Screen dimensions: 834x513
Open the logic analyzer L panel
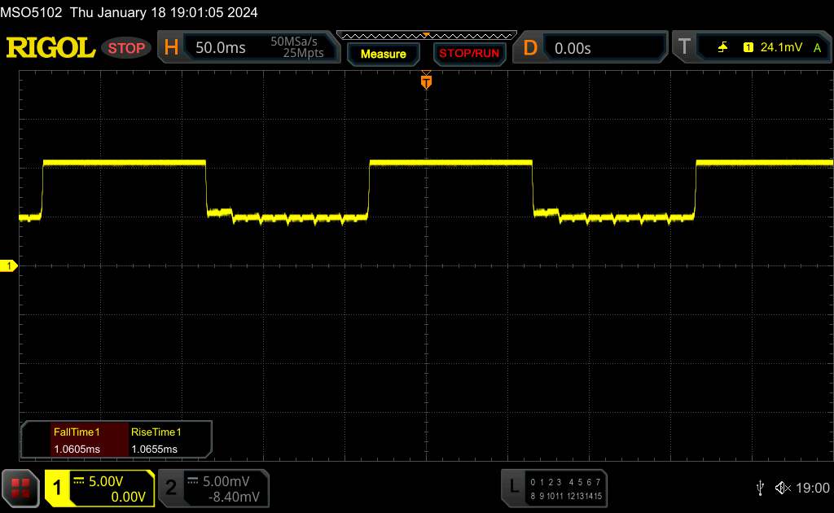point(514,486)
